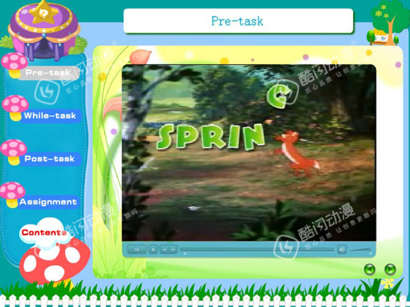Click the video progress seek bar

coord(257,250)
